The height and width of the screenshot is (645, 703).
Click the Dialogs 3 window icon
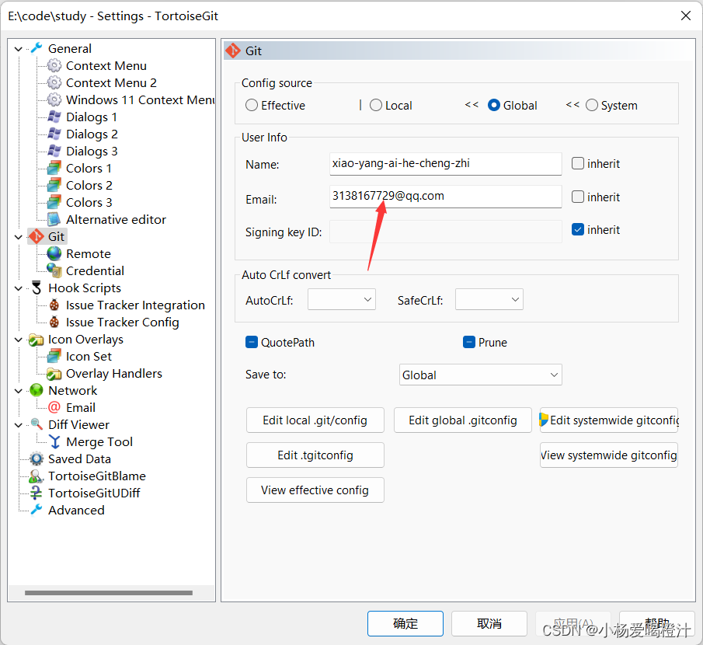54,151
